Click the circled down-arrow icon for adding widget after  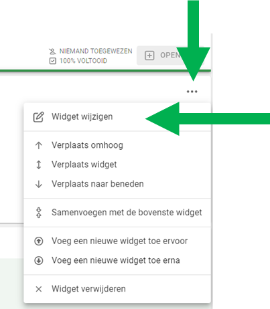pyautogui.click(x=39, y=260)
